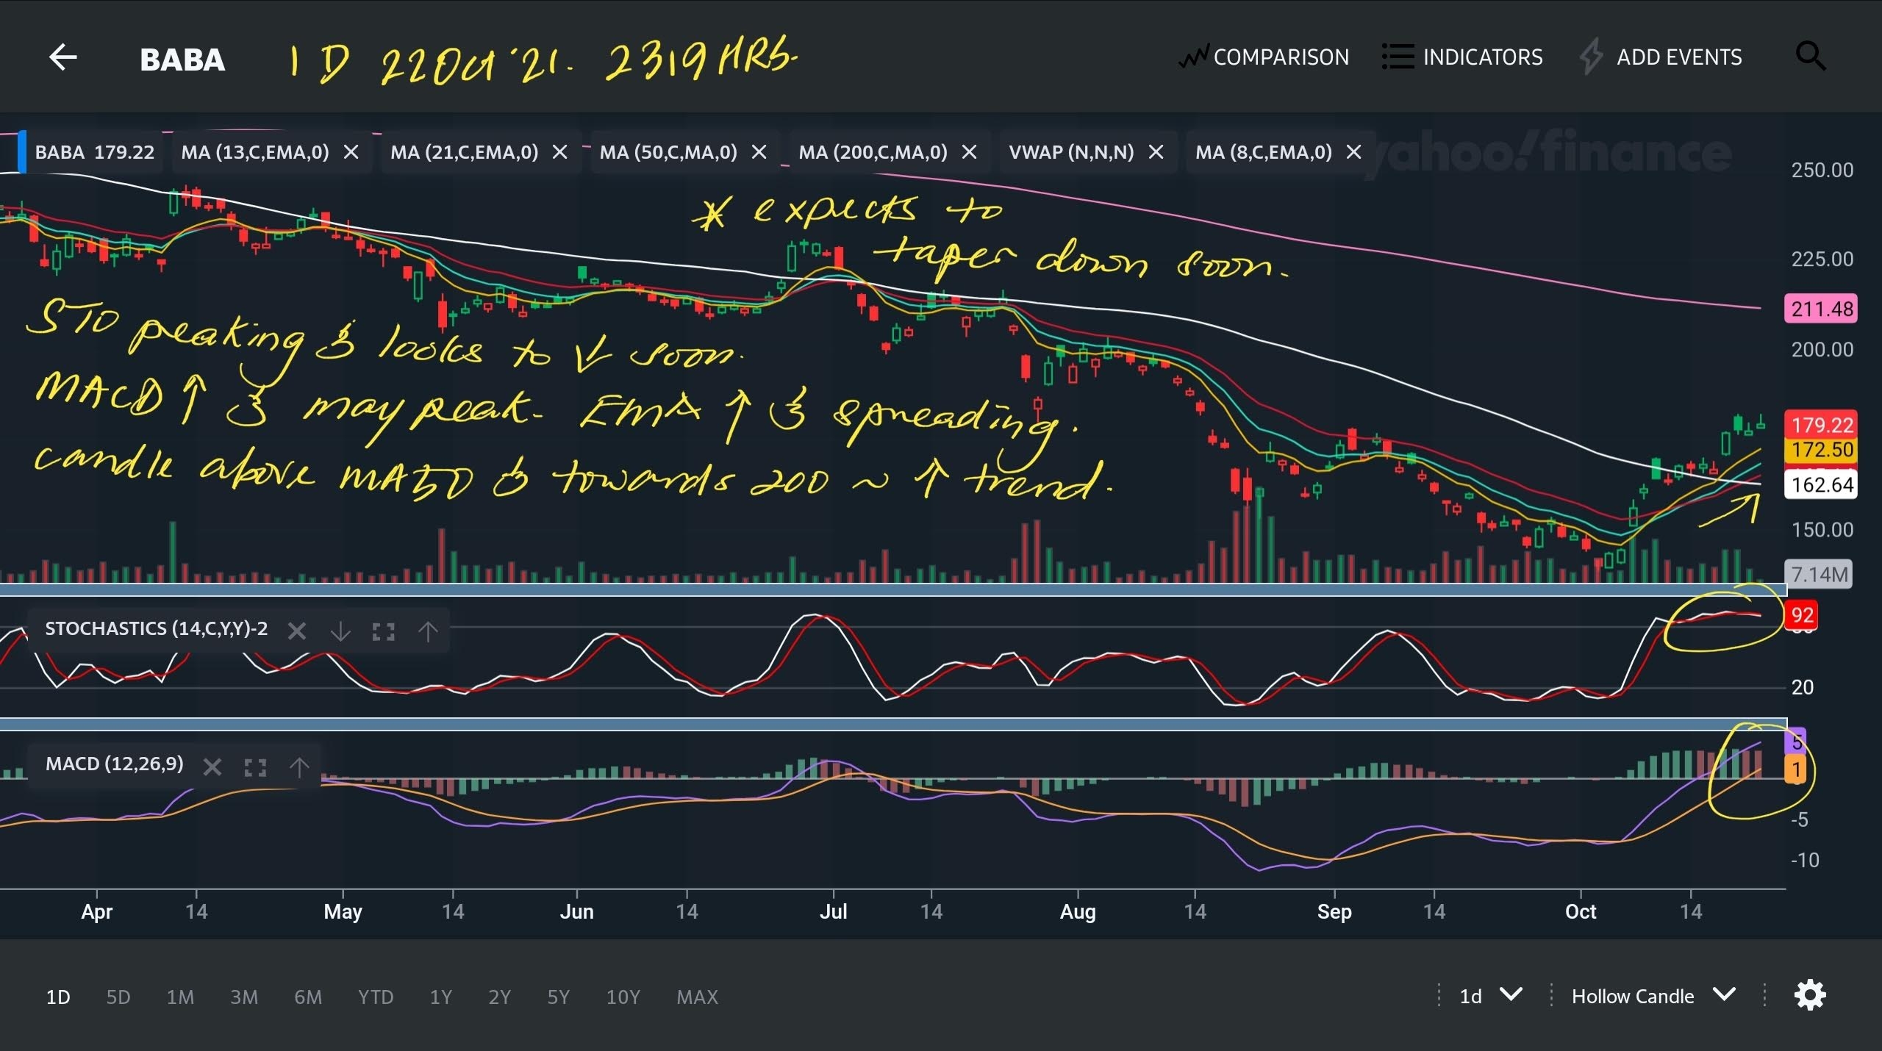Switch to the MAX range
Screen dimensions: 1882x1051
[x=697, y=997]
